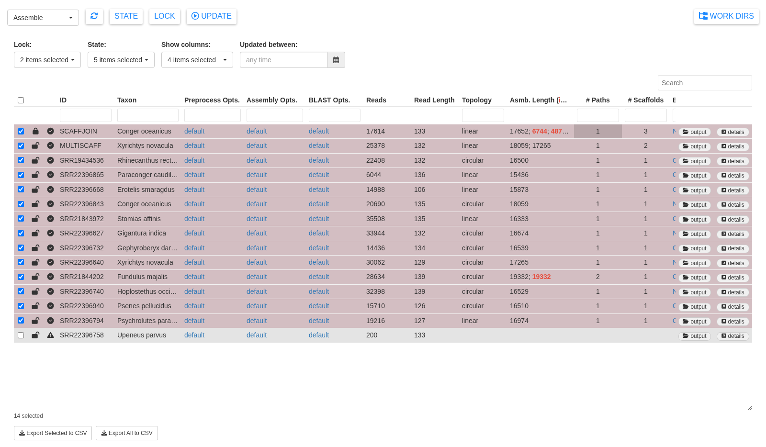This screenshot has width=766, height=447.
Task: Click the Taxon column filter input
Action: point(148,115)
